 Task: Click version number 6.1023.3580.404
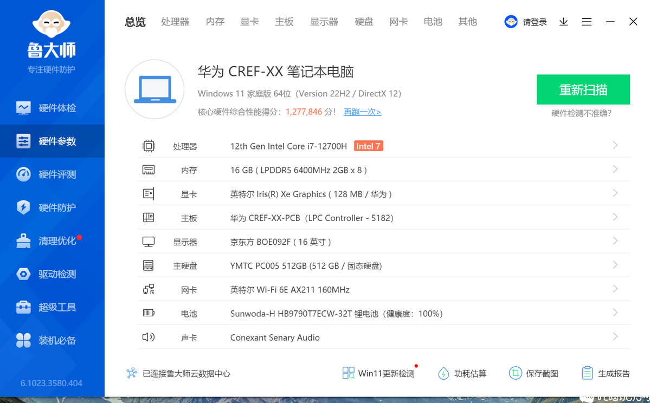[52, 383]
